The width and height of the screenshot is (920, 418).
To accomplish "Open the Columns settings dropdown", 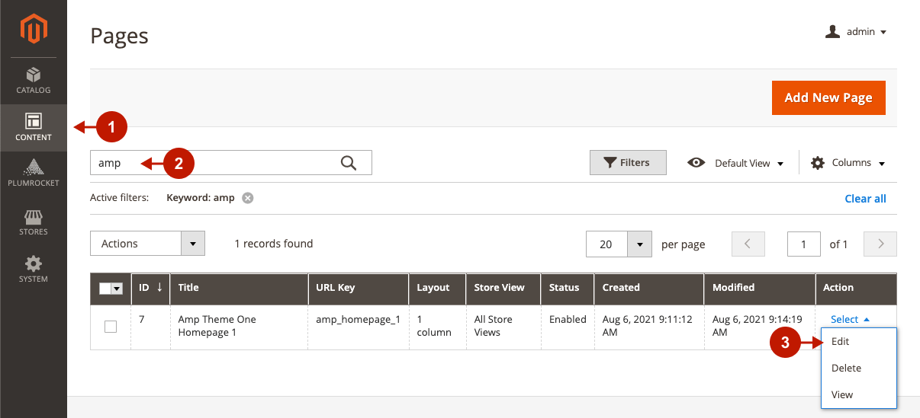I will (x=848, y=163).
